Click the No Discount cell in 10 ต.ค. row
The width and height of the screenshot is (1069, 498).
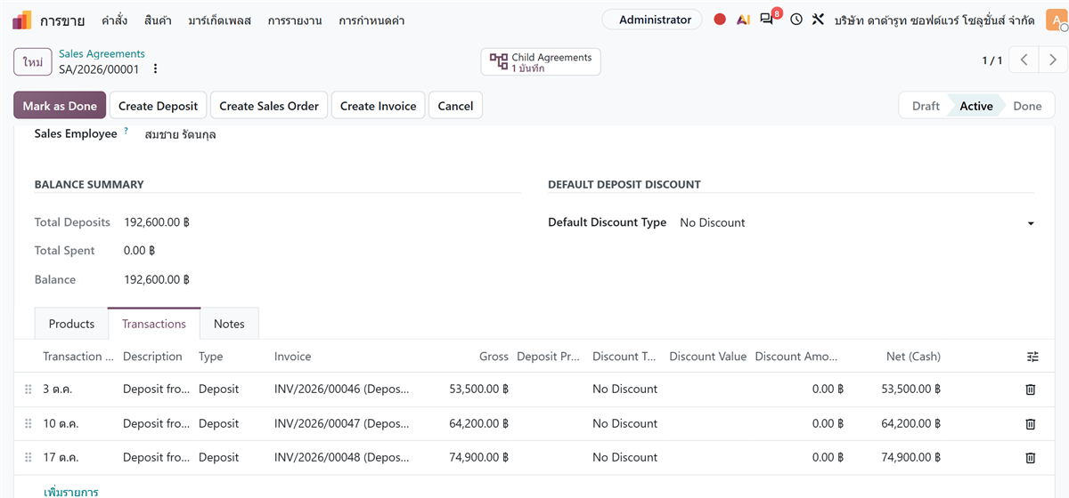(624, 424)
